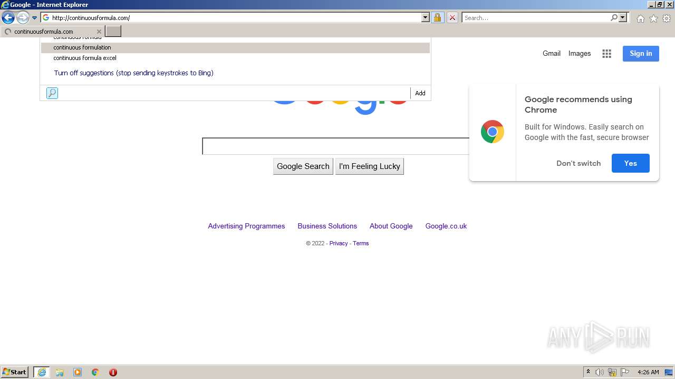
Task: Close the continuousformula.com tab
Action: (99, 32)
